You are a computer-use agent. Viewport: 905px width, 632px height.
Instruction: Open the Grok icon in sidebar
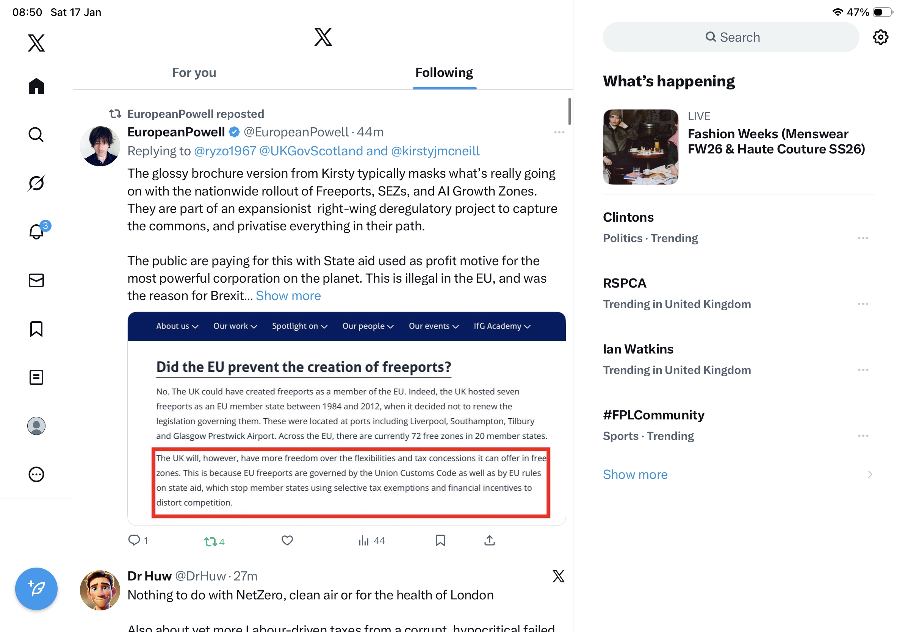pos(36,183)
